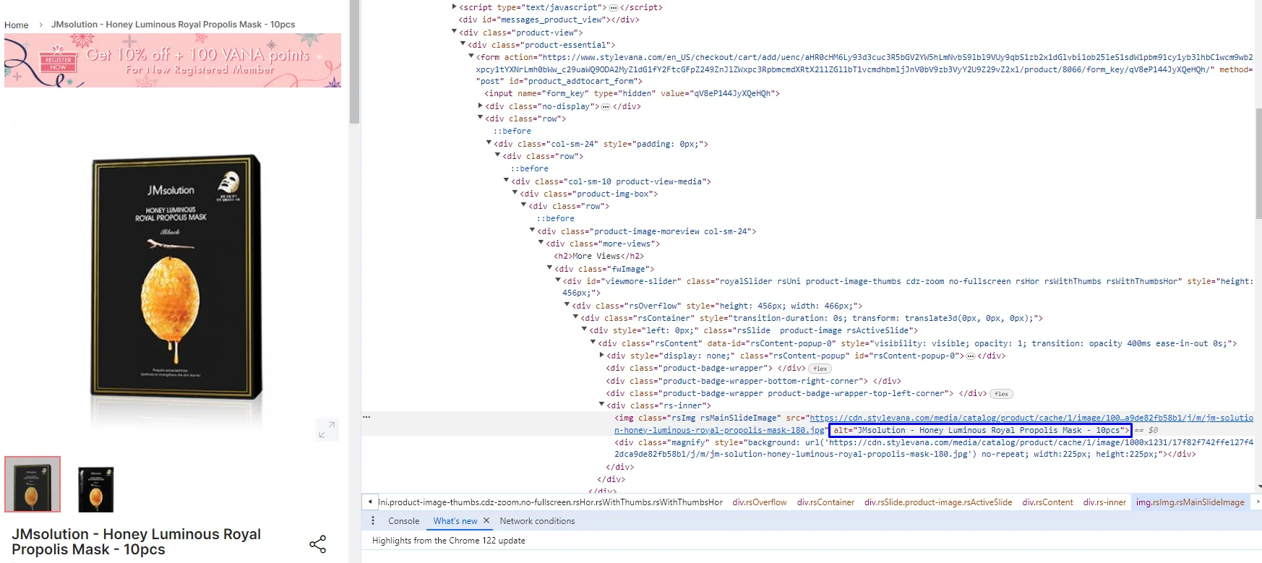
Task: Expand the no-display div ellipsis badge
Action: [x=606, y=106]
